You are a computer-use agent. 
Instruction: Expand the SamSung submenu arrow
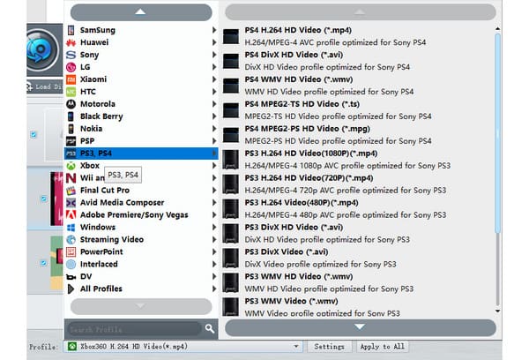pyautogui.click(x=214, y=30)
